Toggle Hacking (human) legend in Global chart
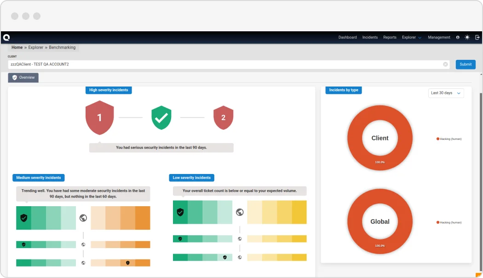This screenshot has height=278, width=483. [448, 222]
